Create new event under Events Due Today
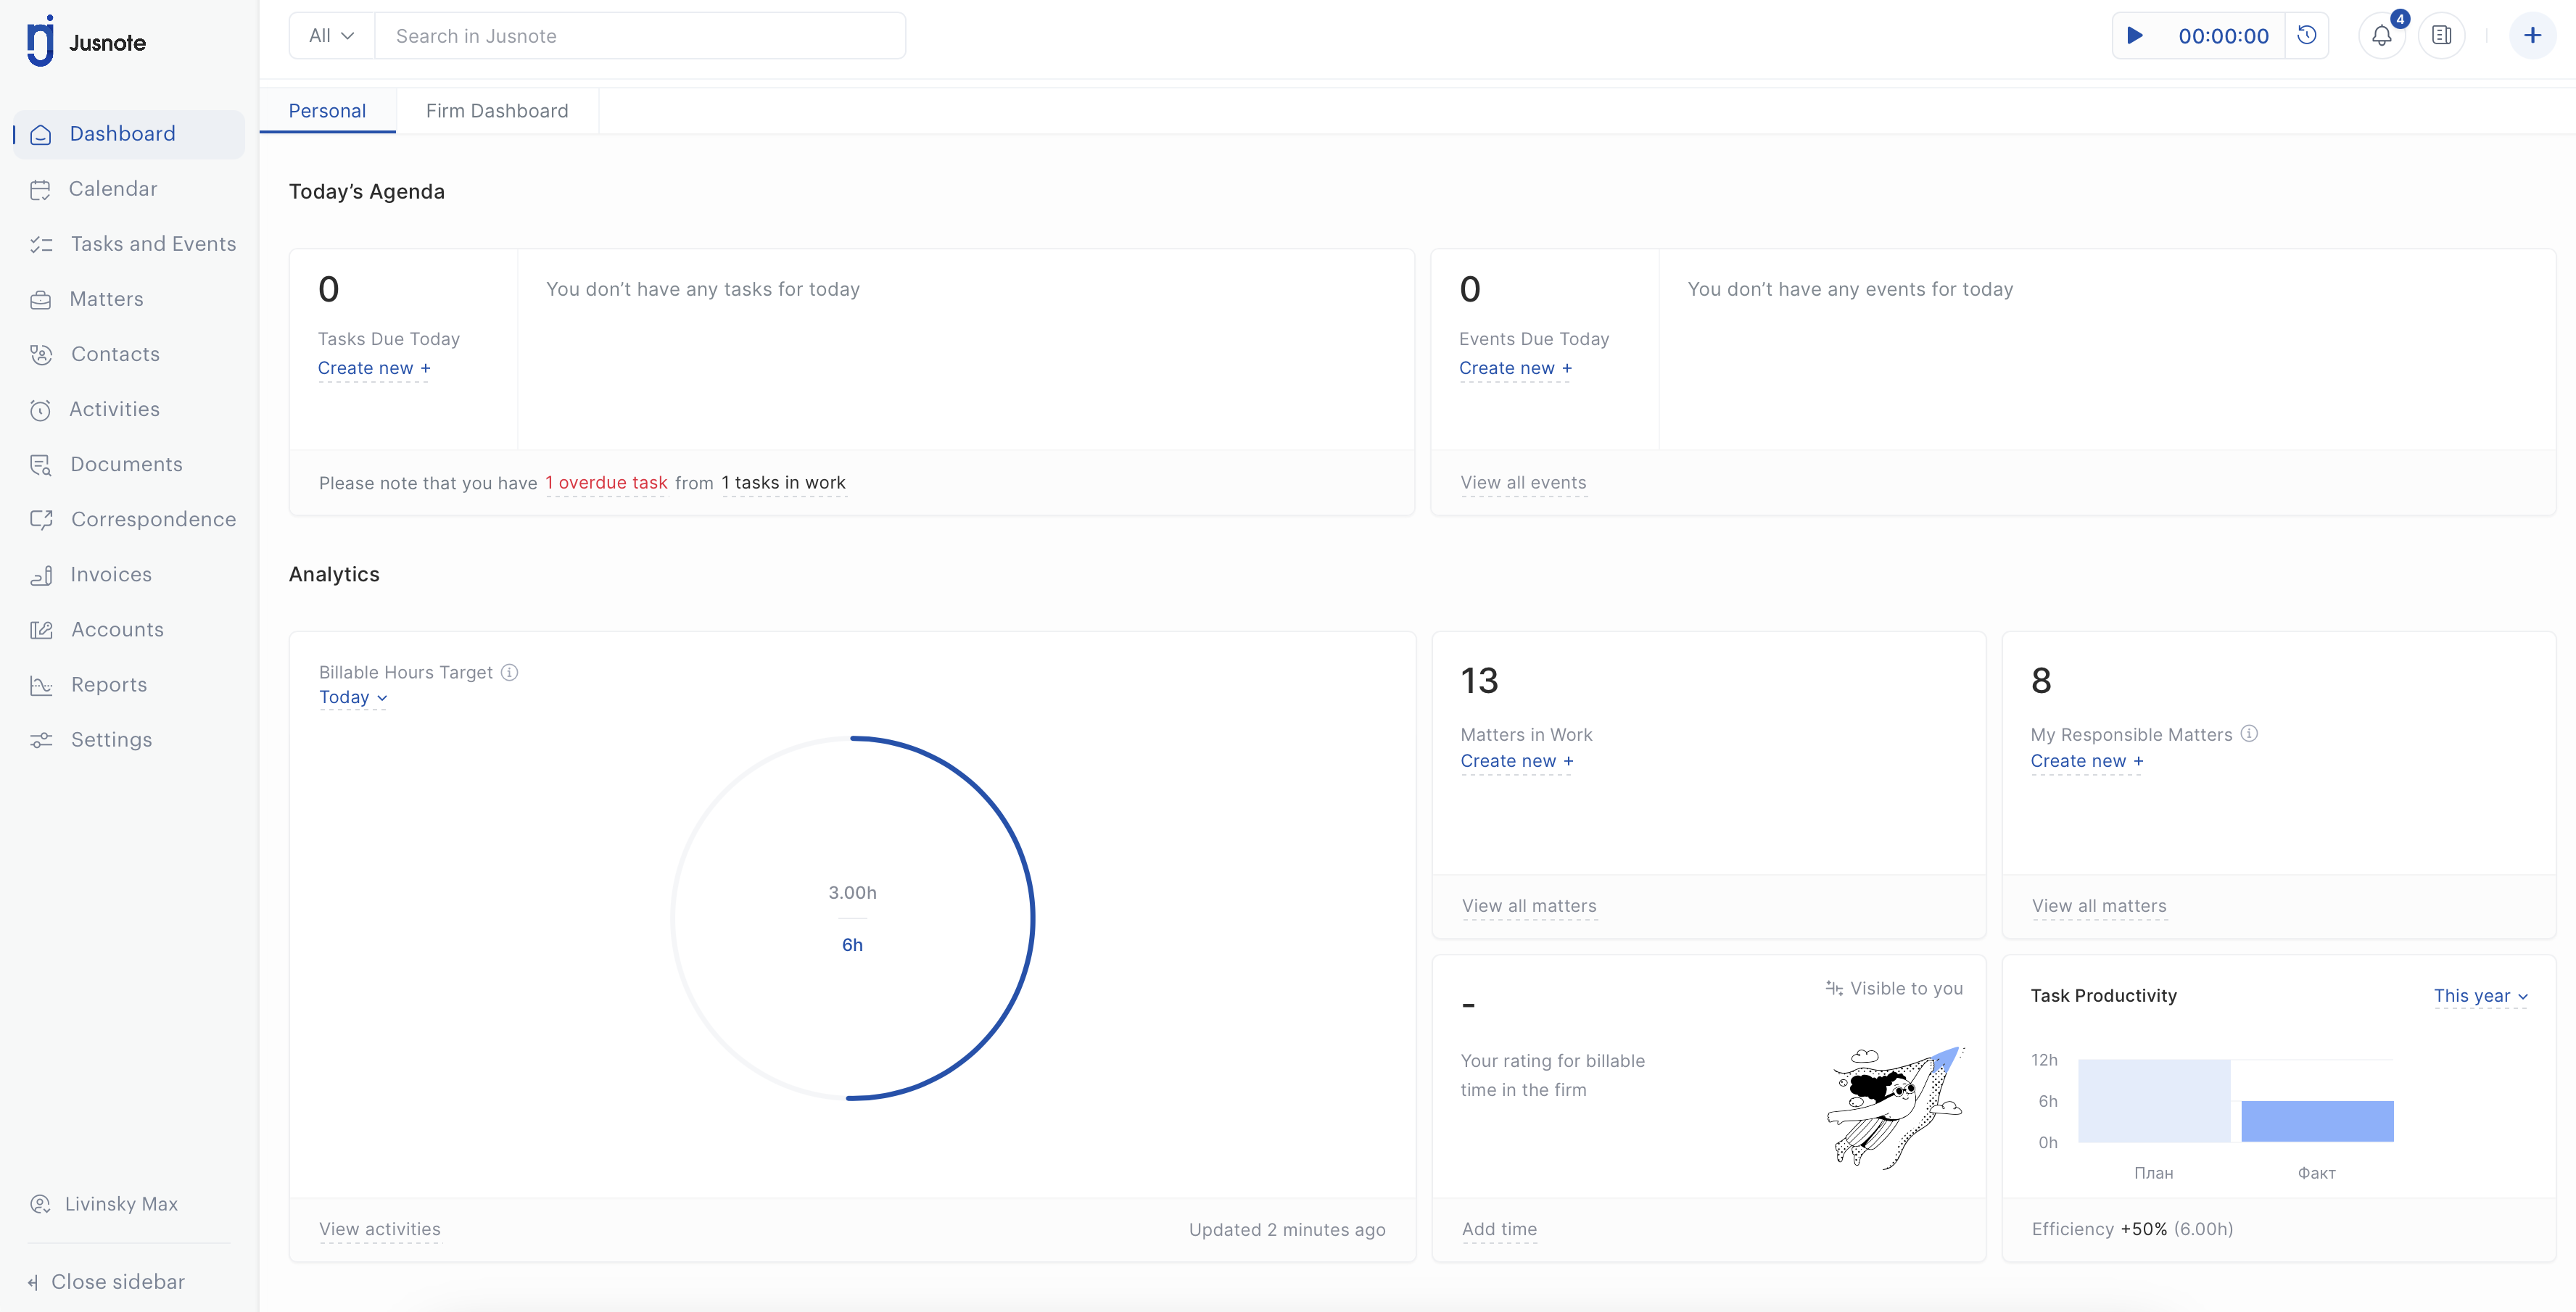Image resolution: width=2576 pixels, height=1312 pixels. click(1515, 369)
